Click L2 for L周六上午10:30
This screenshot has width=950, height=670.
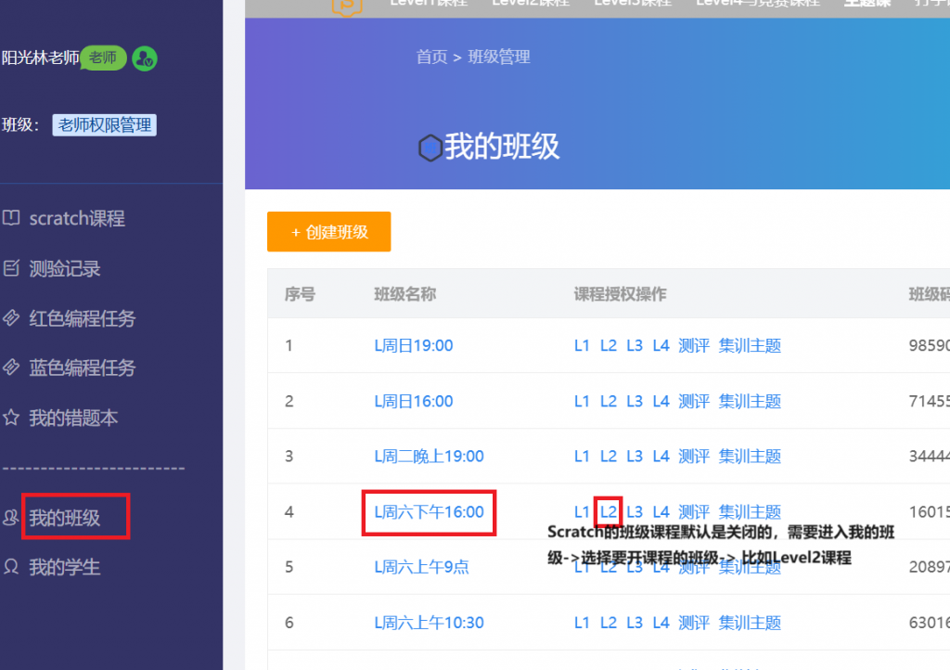[609, 623]
